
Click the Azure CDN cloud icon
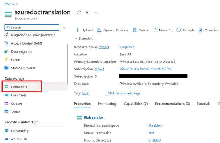pos(7,139)
